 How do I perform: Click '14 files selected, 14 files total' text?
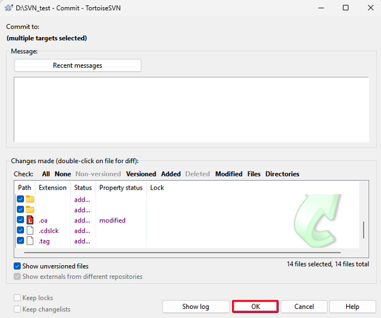click(x=328, y=264)
